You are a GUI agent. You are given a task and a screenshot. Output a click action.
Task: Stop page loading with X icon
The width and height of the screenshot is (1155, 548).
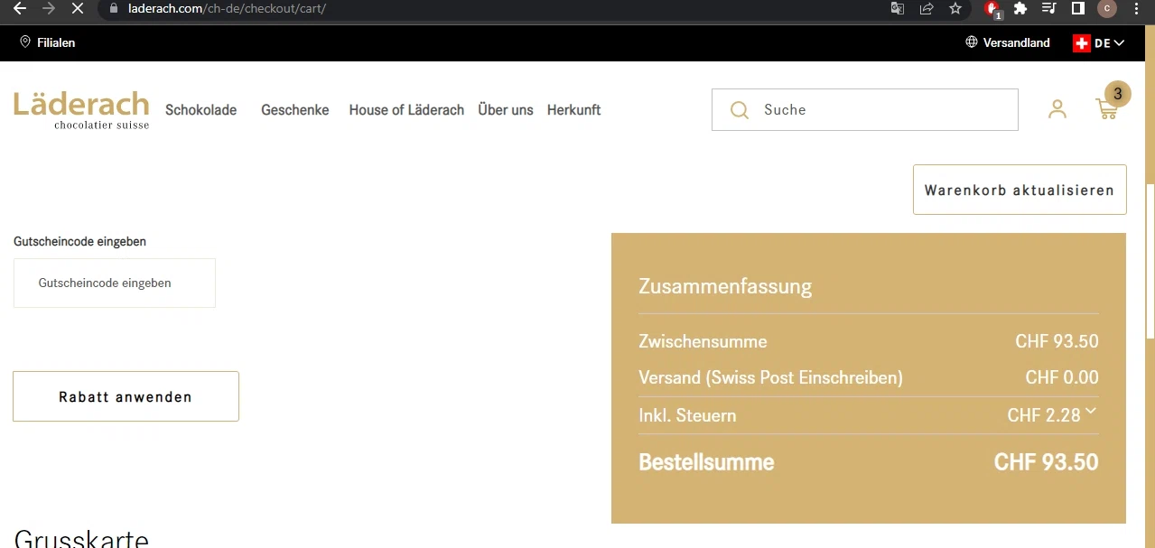(77, 9)
